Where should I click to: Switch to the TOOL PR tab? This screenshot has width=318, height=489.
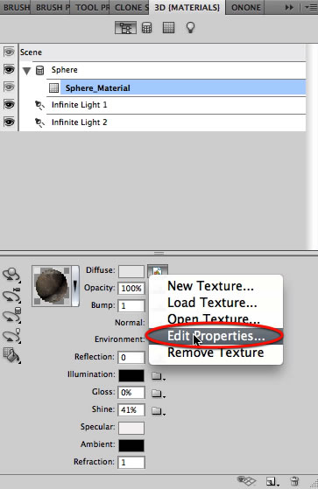pyautogui.click(x=90, y=7)
